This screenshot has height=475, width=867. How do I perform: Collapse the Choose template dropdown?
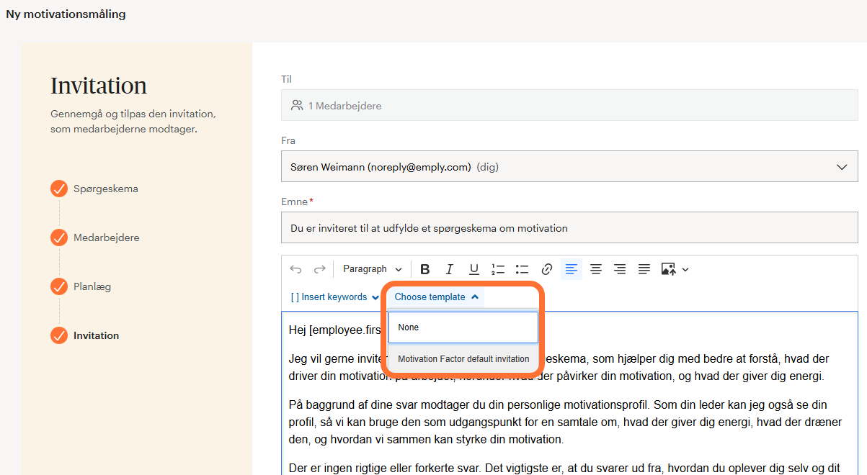437,297
